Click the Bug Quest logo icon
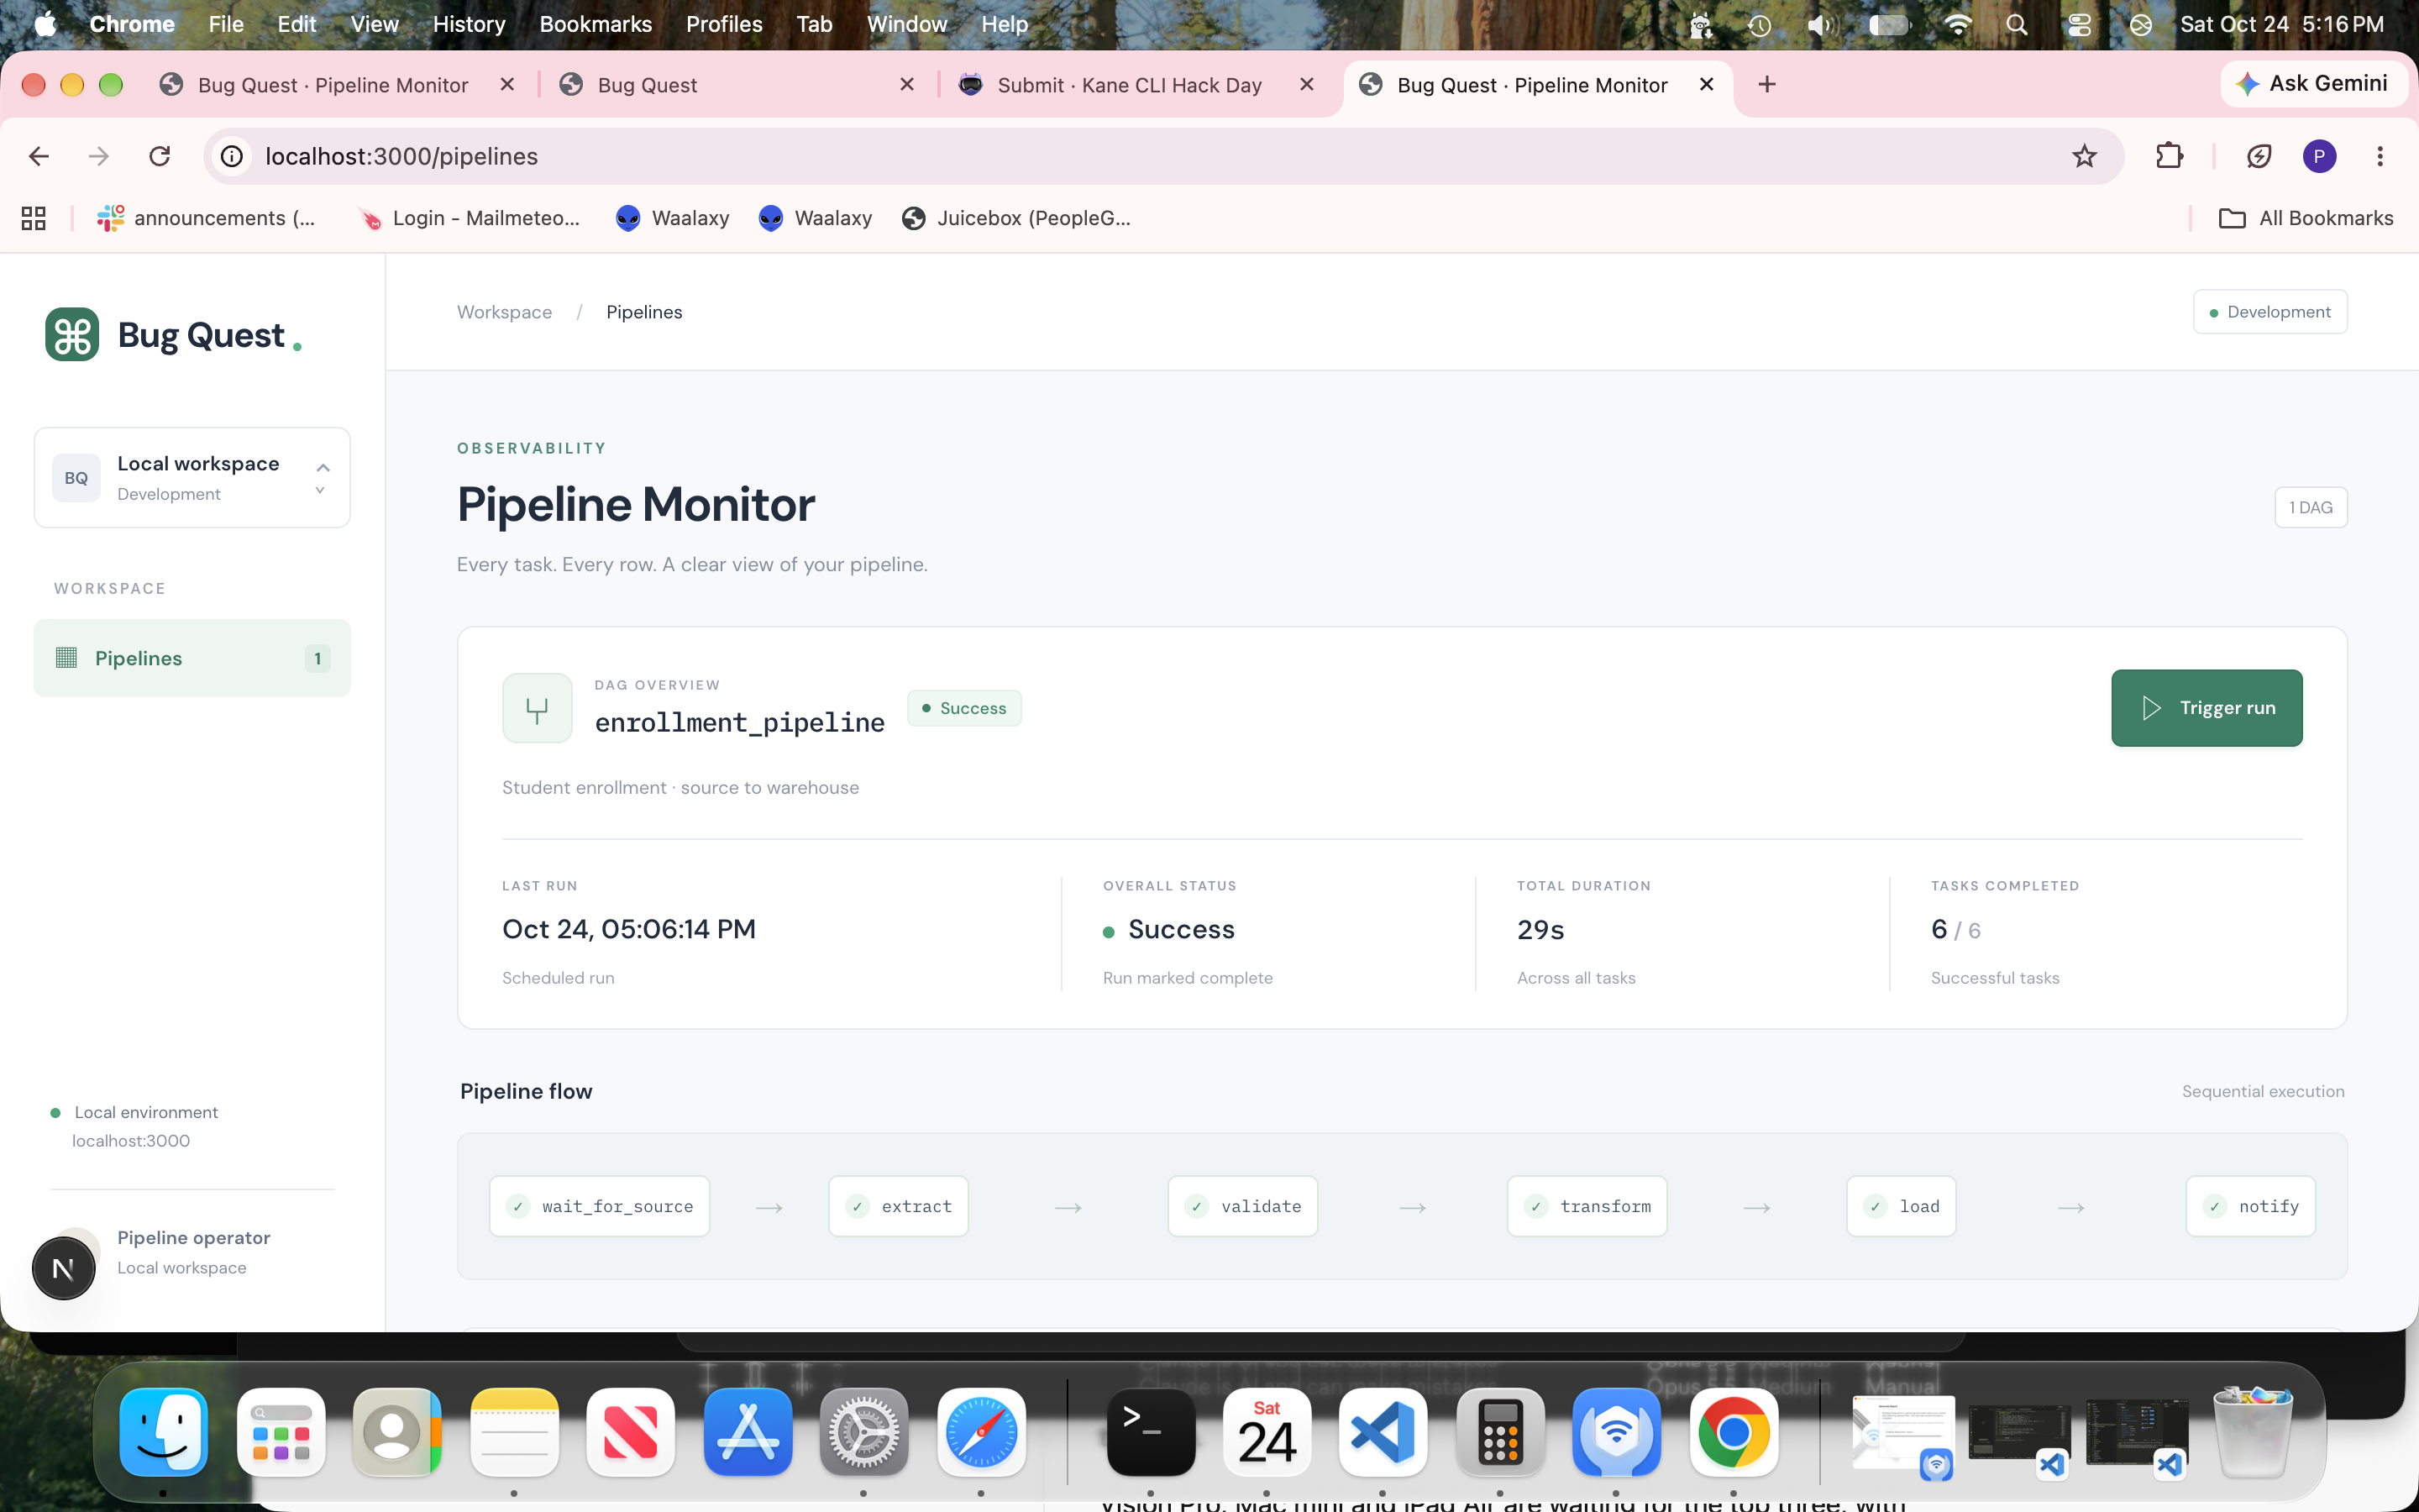The width and height of the screenshot is (2419, 1512). pyautogui.click(x=72, y=335)
